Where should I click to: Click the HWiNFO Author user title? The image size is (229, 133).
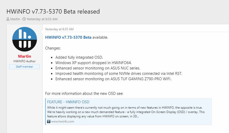point(25,61)
